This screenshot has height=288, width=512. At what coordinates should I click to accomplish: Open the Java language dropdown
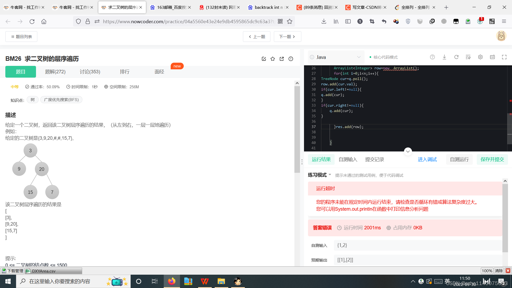click(336, 57)
